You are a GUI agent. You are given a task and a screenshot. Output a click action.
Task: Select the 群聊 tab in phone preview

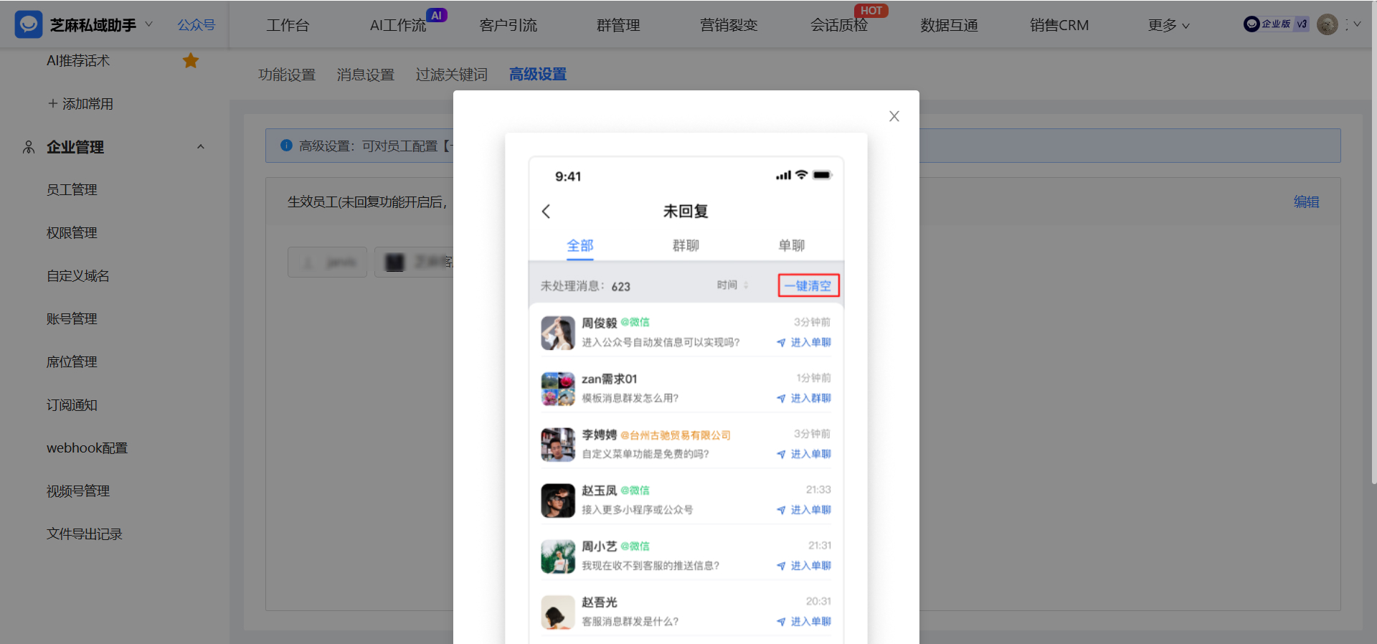point(686,245)
